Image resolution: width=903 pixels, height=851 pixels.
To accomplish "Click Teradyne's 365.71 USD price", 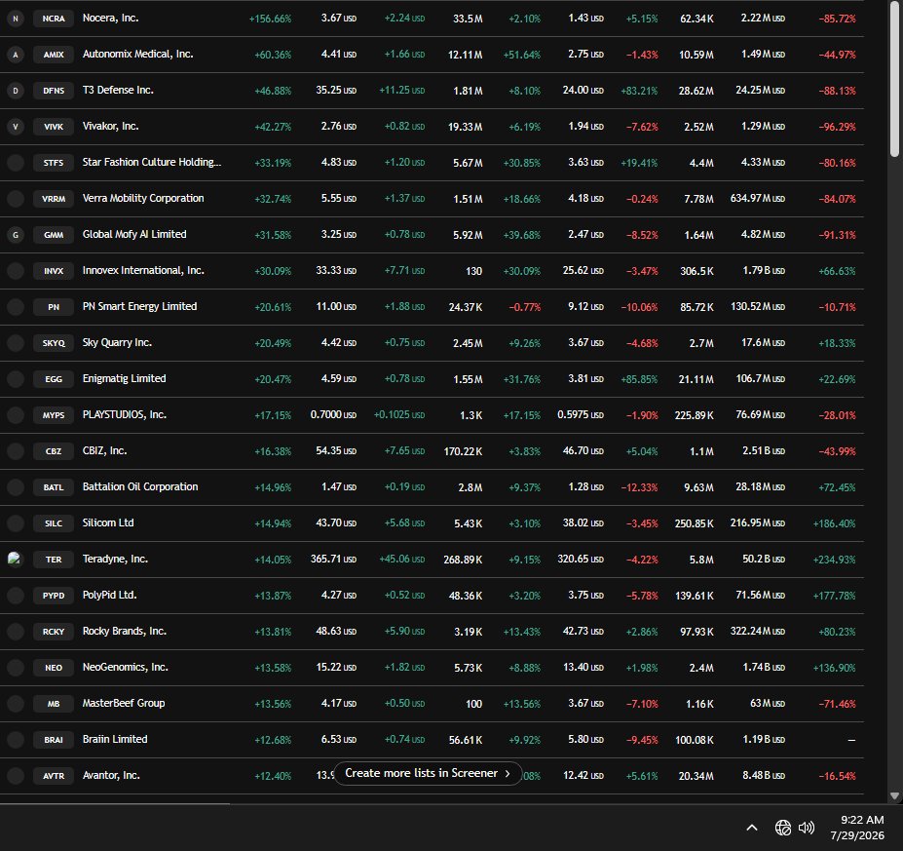I will click(x=333, y=559).
